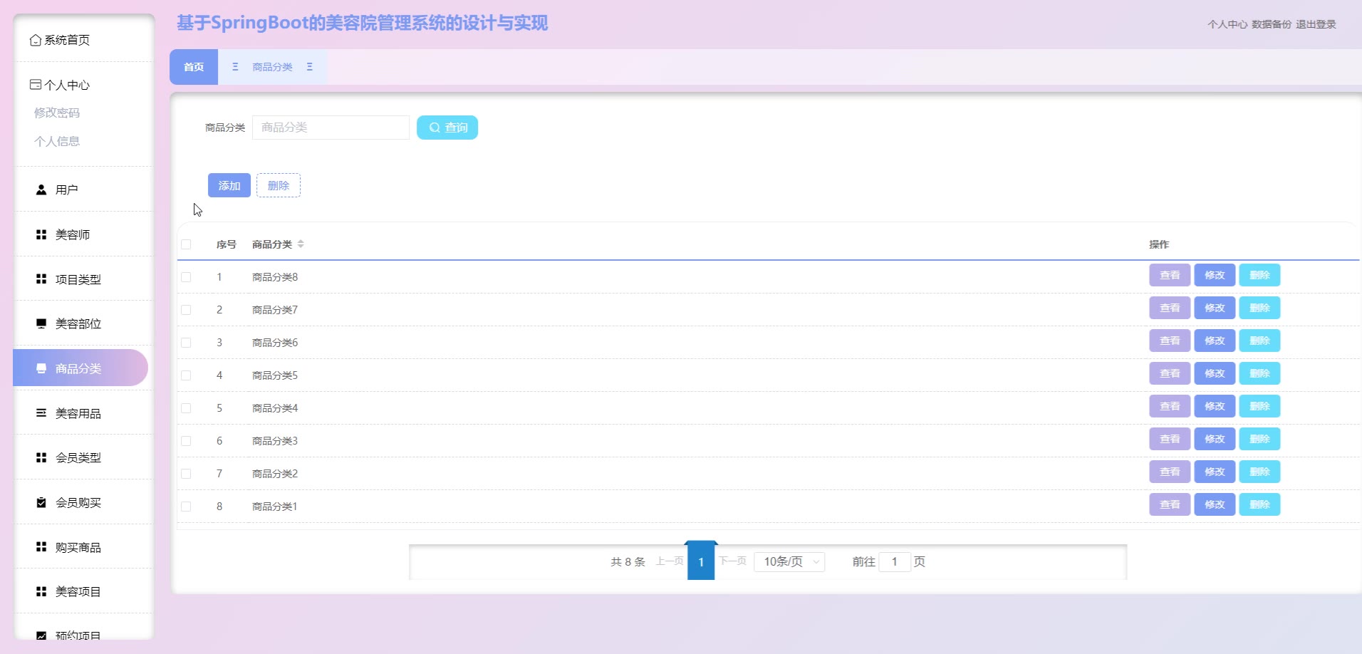
Task: Sort the table using the 商品分类 column arrows
Action: 301,244
